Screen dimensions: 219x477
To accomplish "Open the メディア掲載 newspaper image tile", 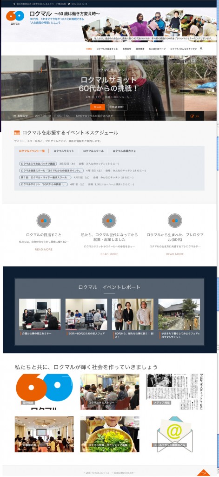I will pos(175,391).
